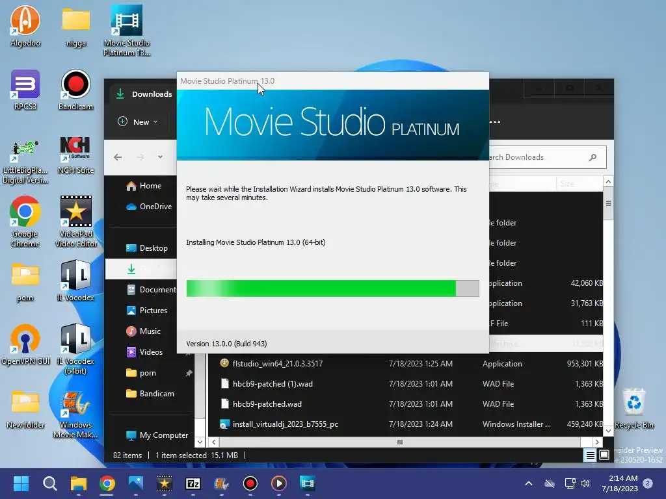Click the Size column header

point(578,184)
